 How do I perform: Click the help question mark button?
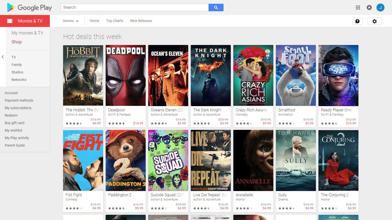coord(357,21)
